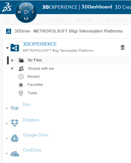131x163 pixels.
Task: Click the Dassault Systèmes 3DS logo
Action: tap(7, 7)
